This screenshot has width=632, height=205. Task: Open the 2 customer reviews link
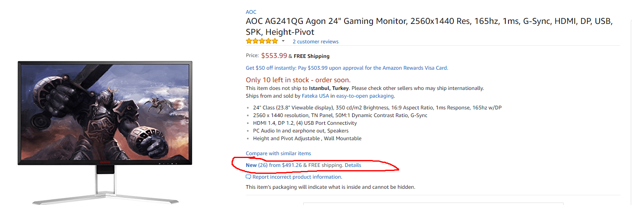[315, 42]
